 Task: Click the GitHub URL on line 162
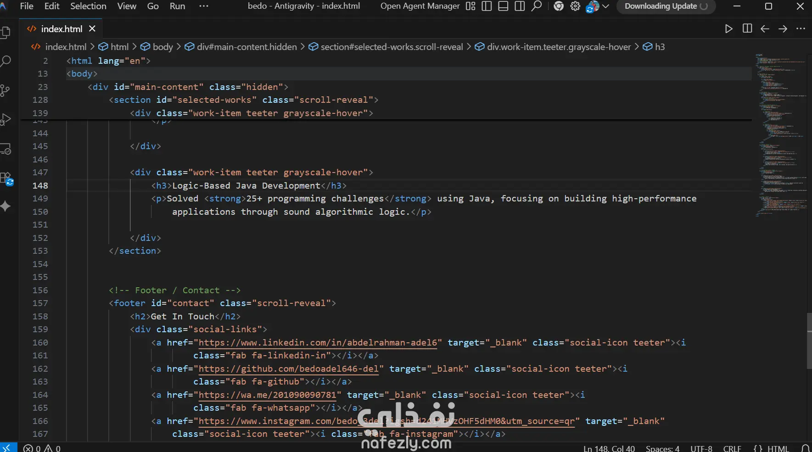coord(289,369)
